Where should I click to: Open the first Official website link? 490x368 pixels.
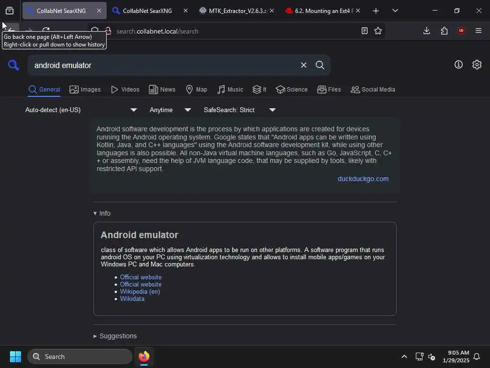click(x=141, y=277)
